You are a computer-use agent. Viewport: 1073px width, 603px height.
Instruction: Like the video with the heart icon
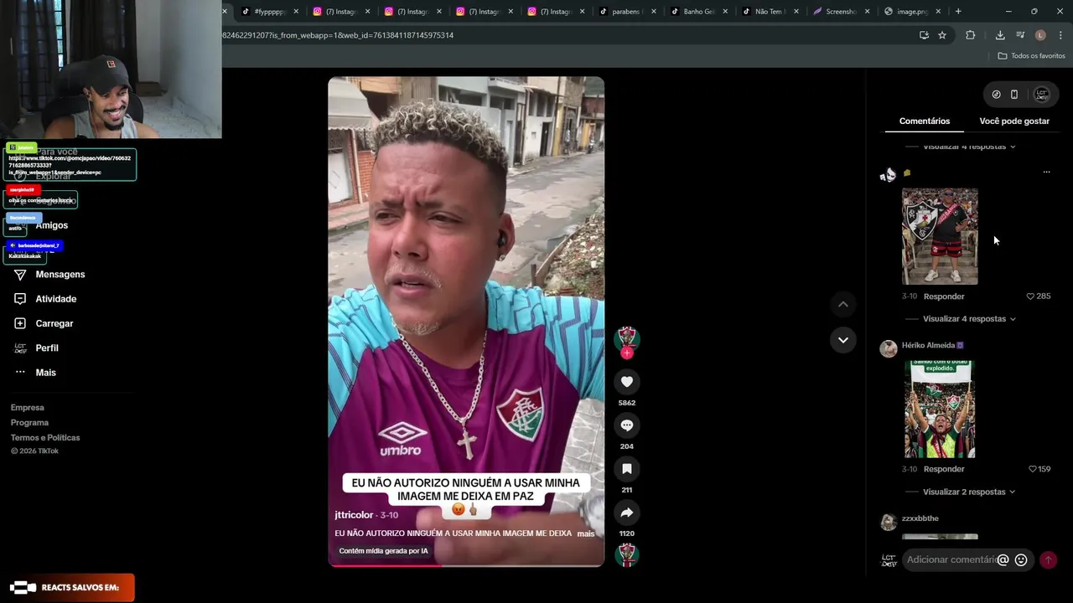point(627,382)
